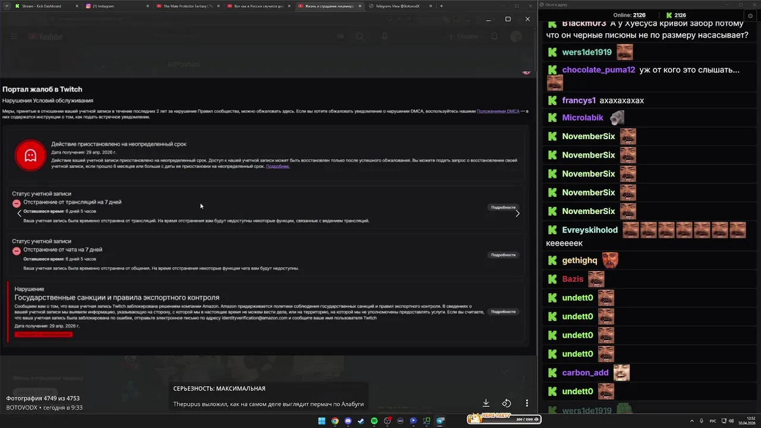
Task: Click the no-entry icon for chat suspension
Action: point(17,251)
